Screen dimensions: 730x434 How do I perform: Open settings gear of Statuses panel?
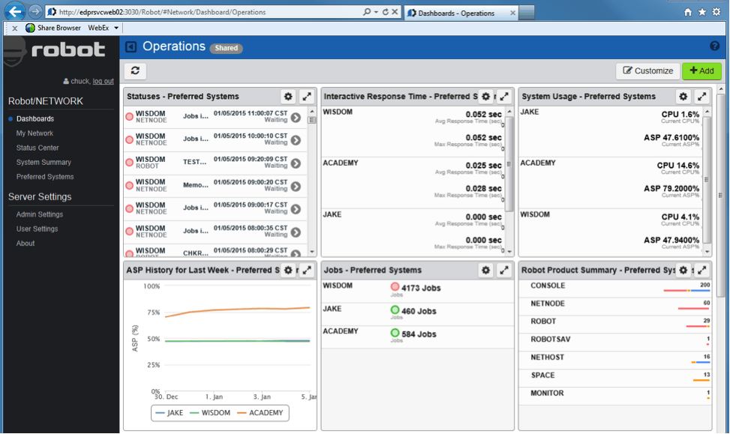[x=288, y=96]
